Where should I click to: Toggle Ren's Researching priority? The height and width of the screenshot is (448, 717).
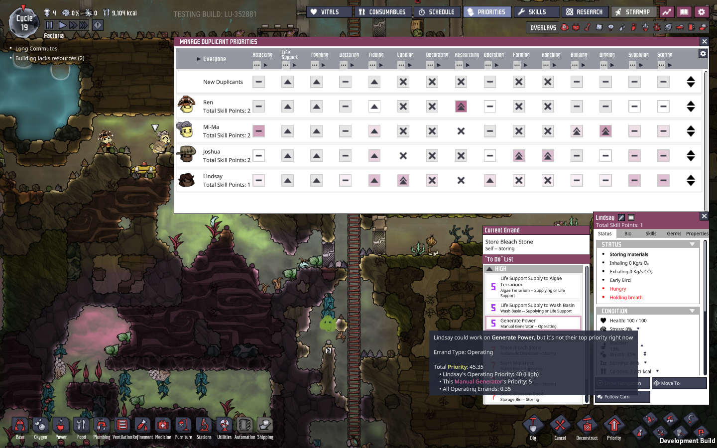(x=461, y=107)
